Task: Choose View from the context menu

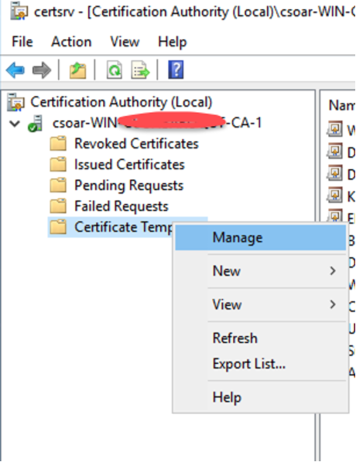Action: [260, 304]
